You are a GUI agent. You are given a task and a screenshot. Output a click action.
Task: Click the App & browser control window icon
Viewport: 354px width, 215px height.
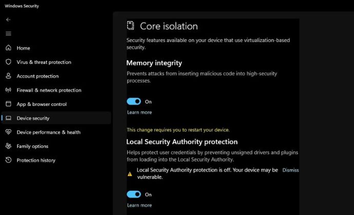point(8,104)
